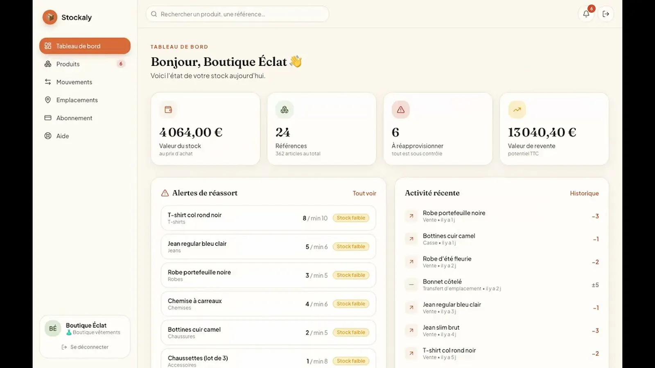The height and width of the screenshot is (368, 655).
Task: Click the Aide lifebuoy icon
Action: [x=48, y=136]
